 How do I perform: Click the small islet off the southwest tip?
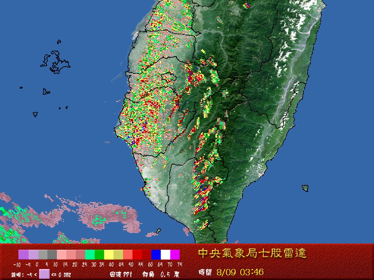[158, 231]
